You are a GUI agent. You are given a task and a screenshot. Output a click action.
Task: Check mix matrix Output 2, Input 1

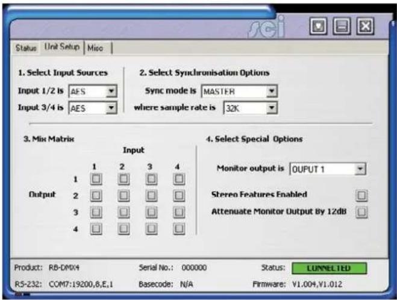96,195
